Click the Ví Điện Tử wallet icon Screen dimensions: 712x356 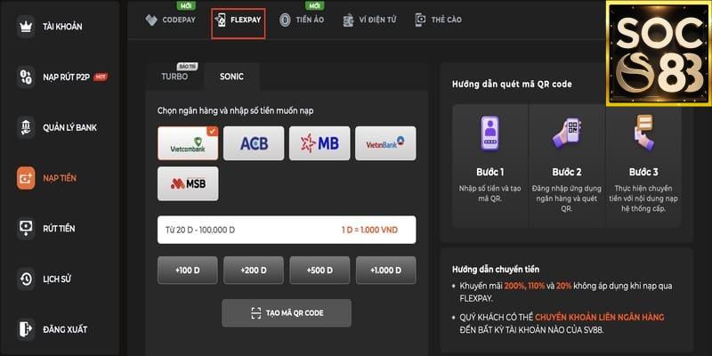coord(348,20)
